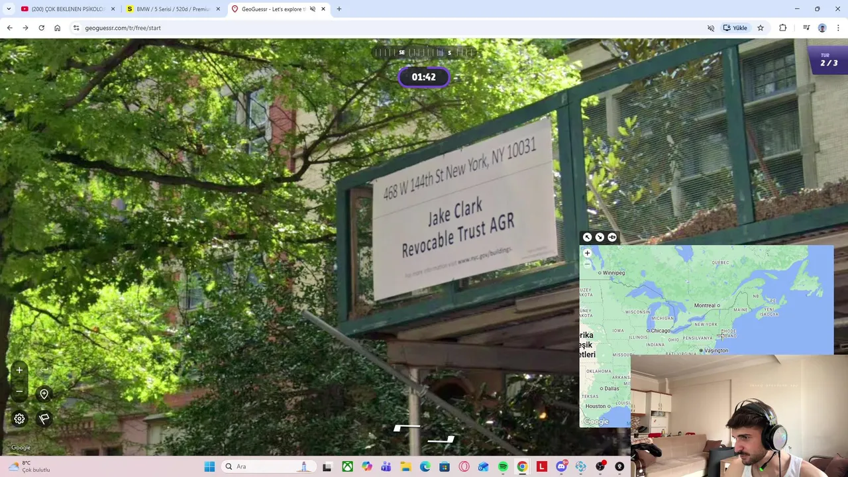
Task: Click the compass bar at the top
Action: pyautogui.click(x=424, y=52)
